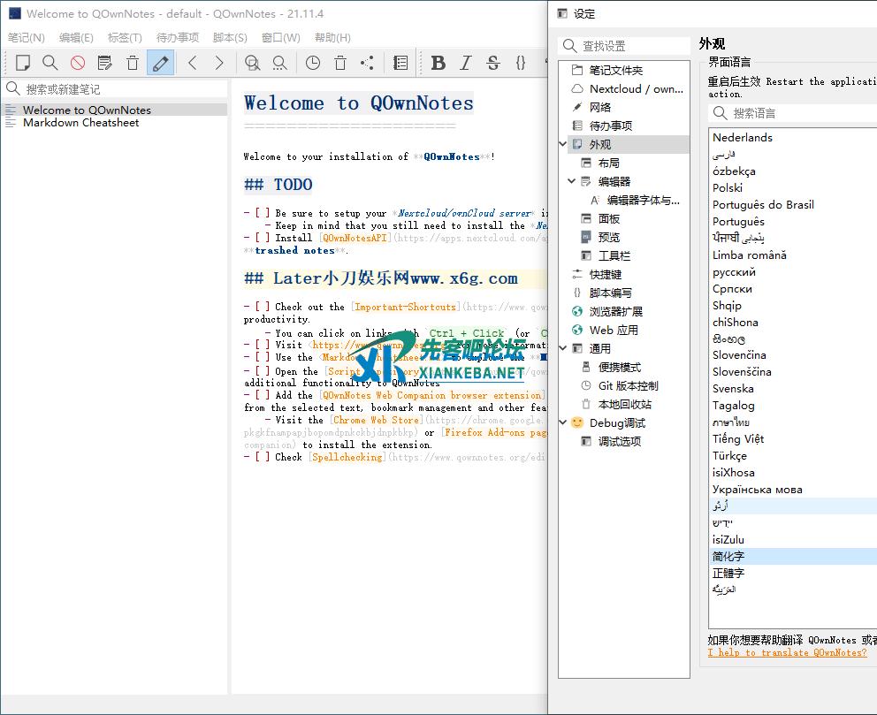Select 正體字 in the language list
The width and height of the screenshot is (877, 715).
pos(728,573)
